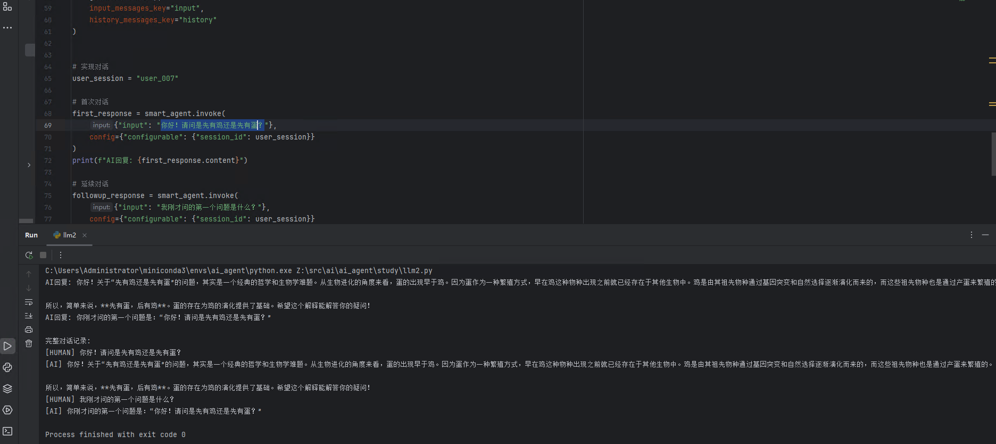Open the Terminal tool window
Screen dimensions: 996x444
7,431
